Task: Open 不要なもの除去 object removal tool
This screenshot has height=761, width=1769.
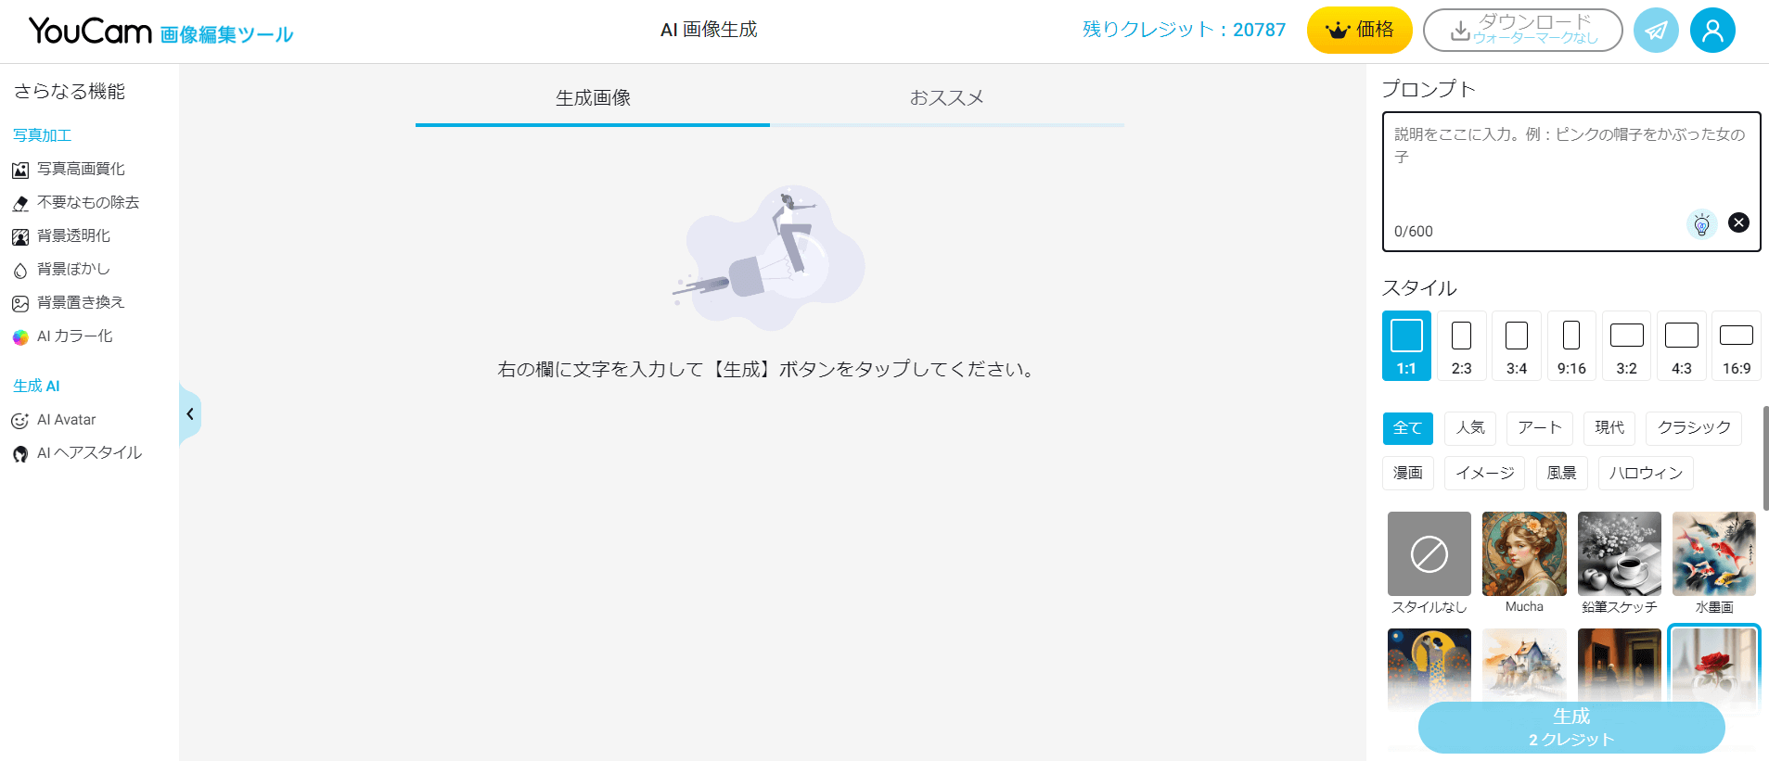Action: click(87, 202)
